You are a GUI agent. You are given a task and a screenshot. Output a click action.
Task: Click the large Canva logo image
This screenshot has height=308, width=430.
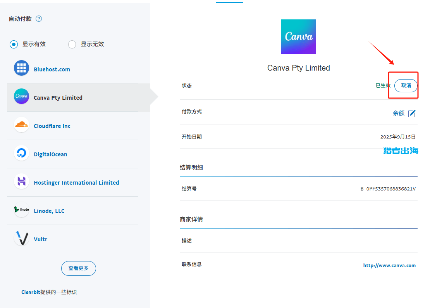point(299,37)
